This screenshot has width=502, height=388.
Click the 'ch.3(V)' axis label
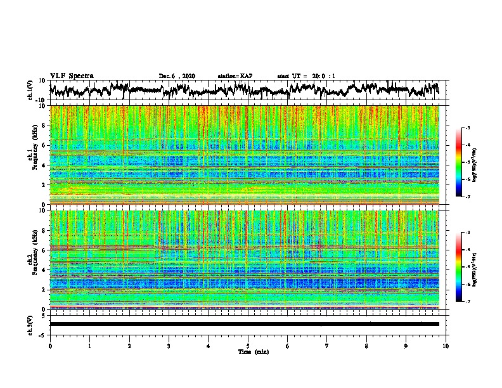coord(30,326)
